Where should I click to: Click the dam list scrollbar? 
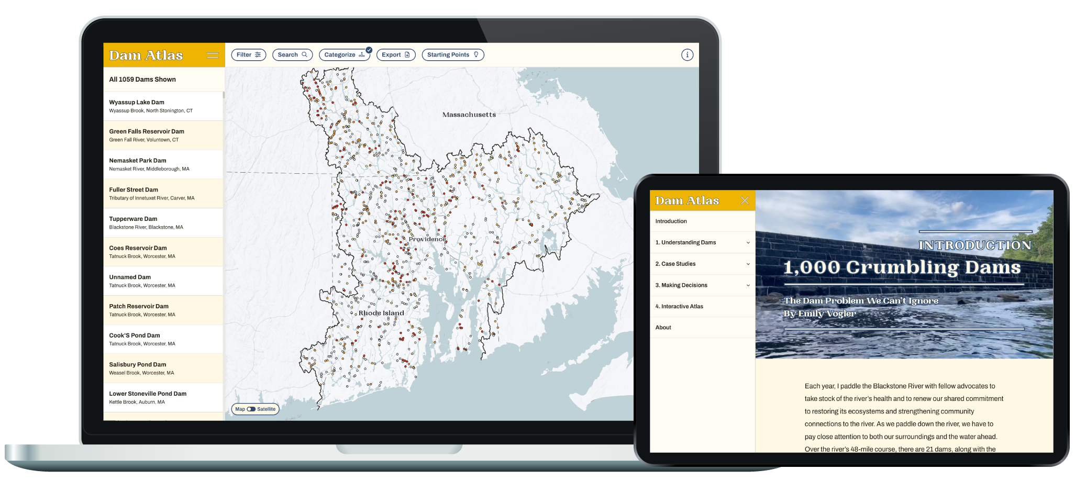click(x=224, y=95)
